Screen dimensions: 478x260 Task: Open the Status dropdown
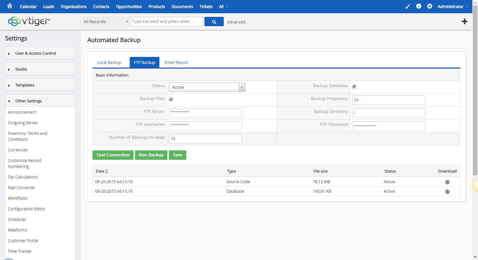pyautogui.click(x=207, y=87)
